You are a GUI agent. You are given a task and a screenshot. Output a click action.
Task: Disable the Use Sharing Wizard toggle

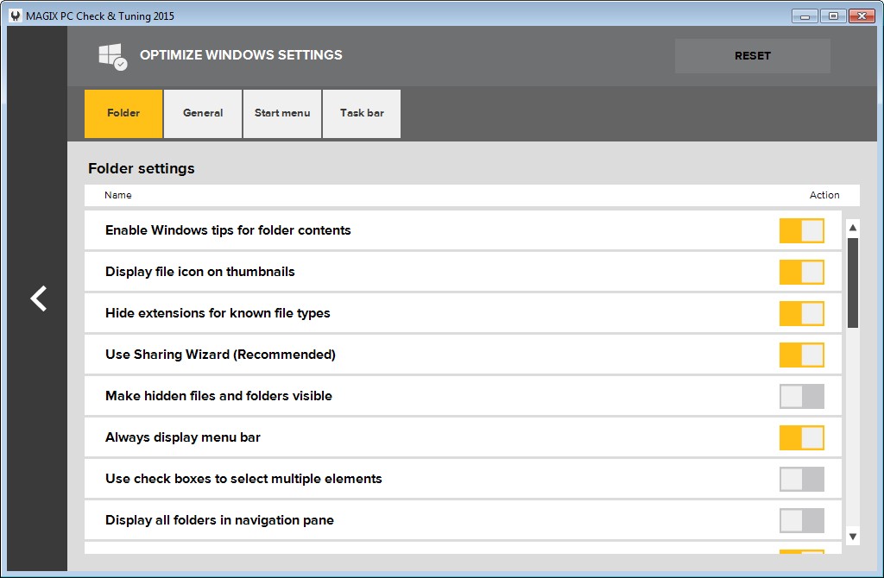point(801,355)
